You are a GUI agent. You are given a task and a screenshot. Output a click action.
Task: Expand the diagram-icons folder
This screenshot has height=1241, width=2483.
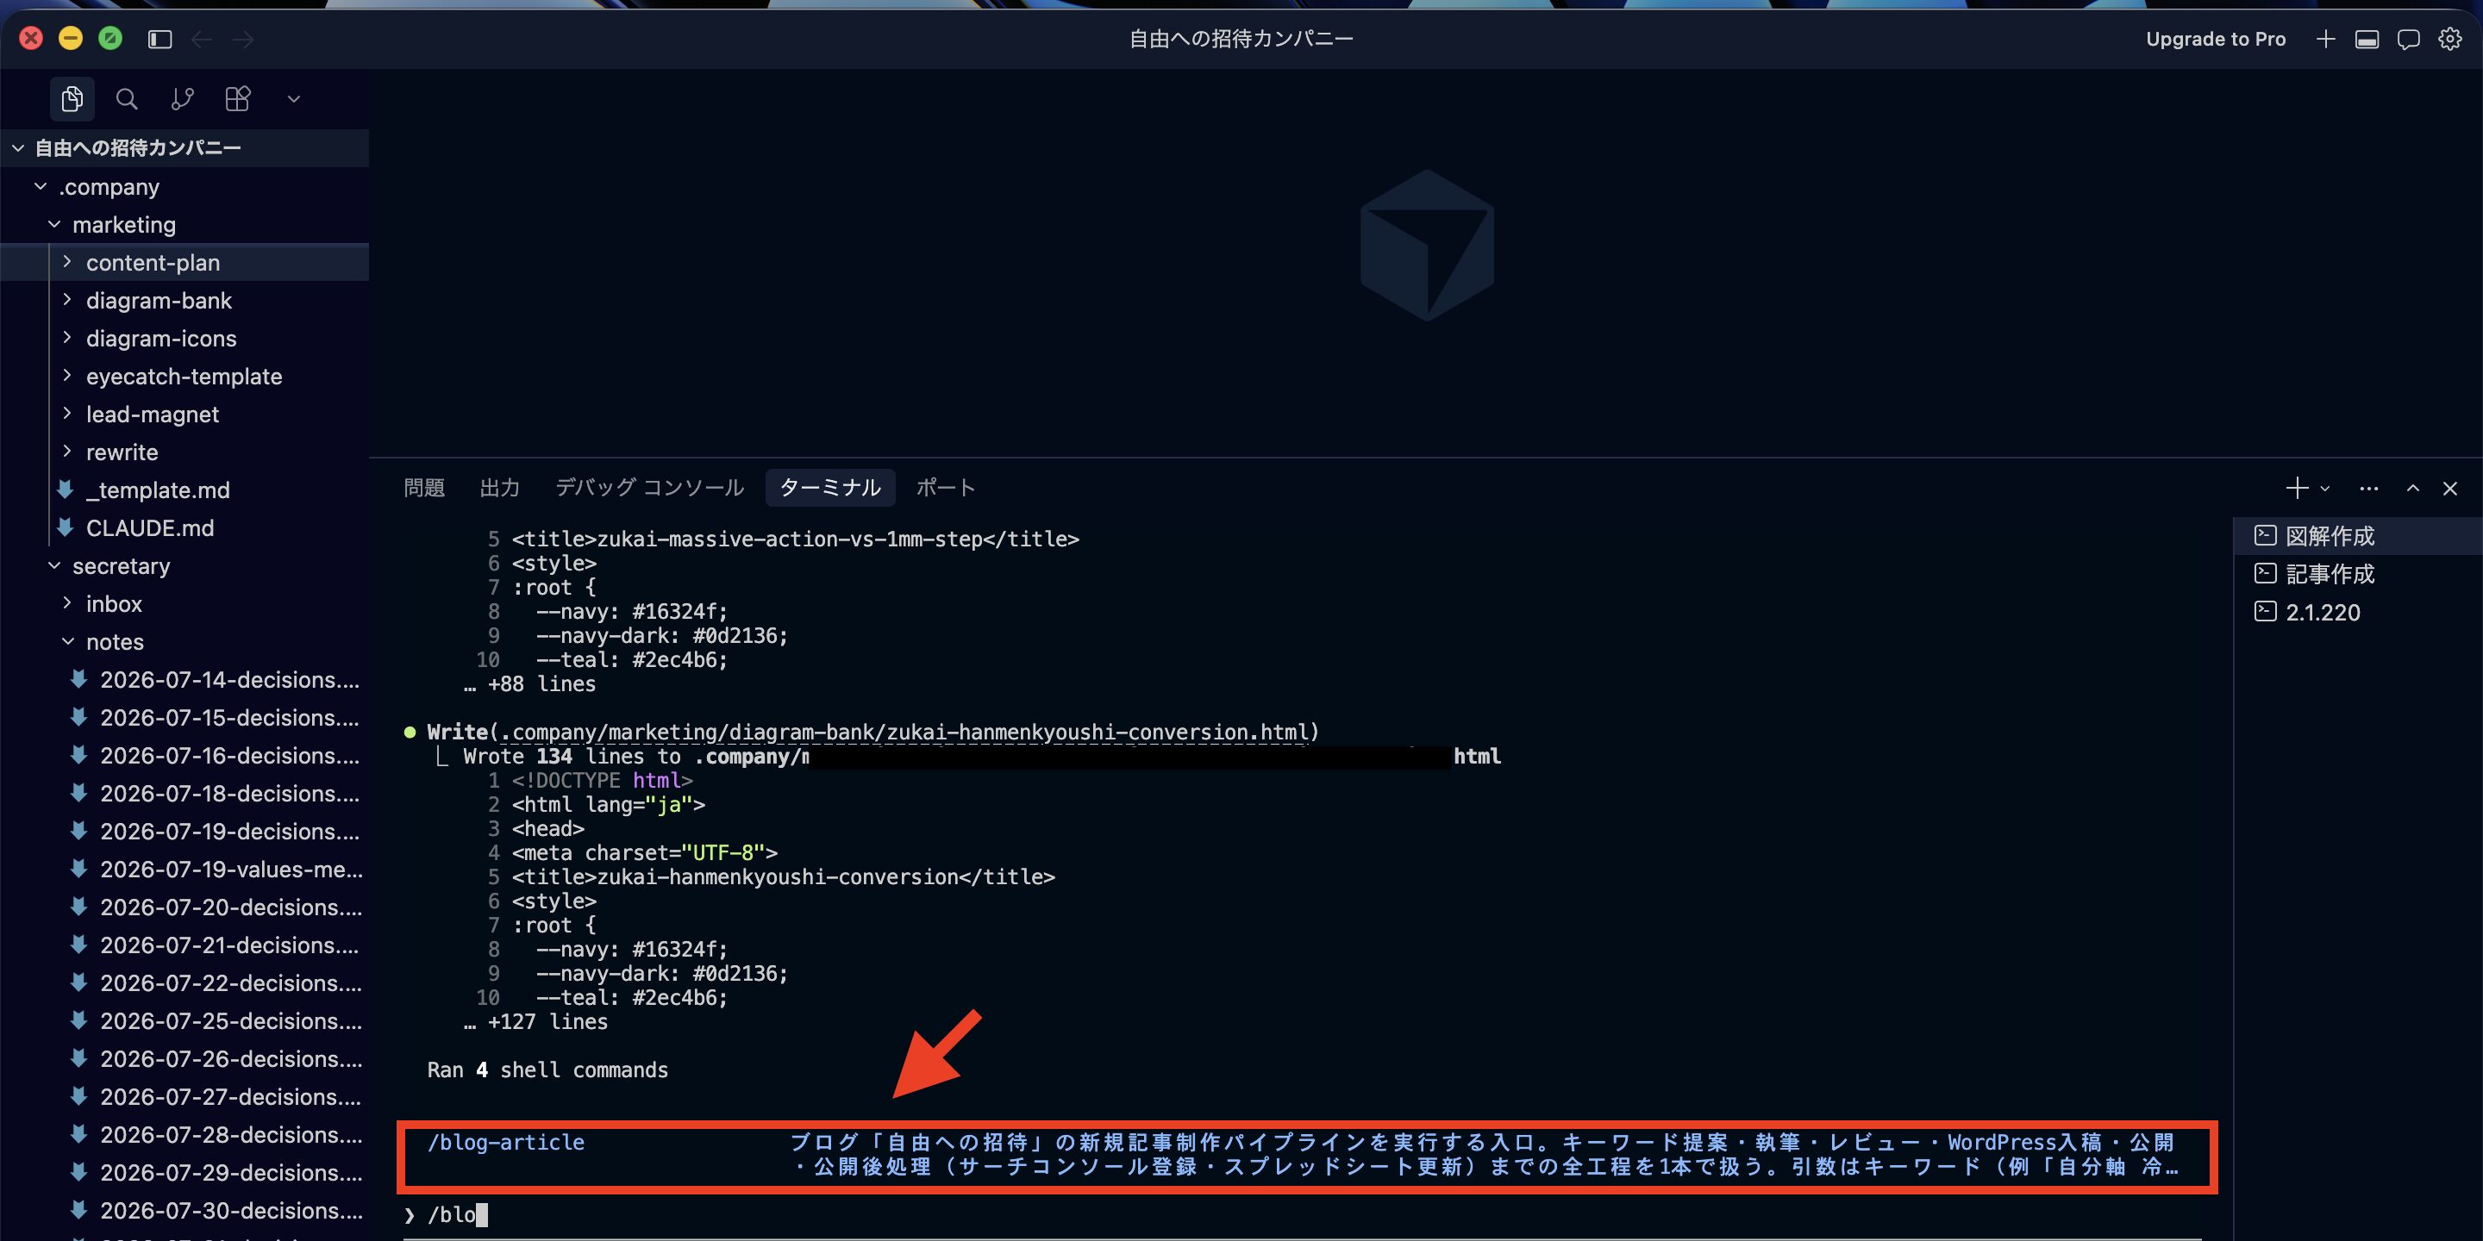(185, 338)
